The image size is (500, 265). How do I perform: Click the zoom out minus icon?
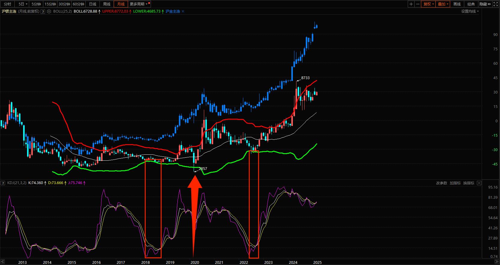[x=418, y=4]
